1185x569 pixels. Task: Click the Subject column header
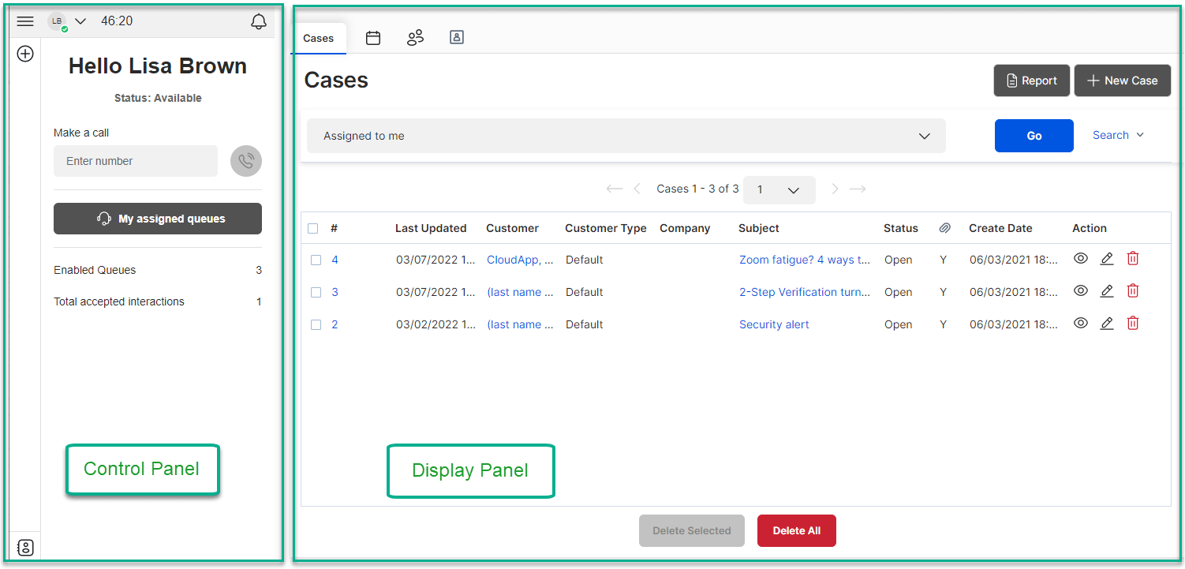[x=759, y=228]
